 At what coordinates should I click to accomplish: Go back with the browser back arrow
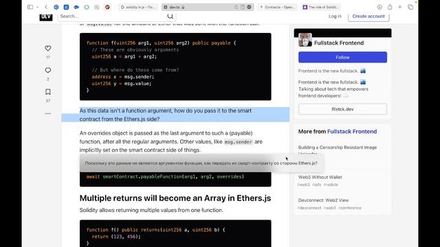[x=46, y=7]
